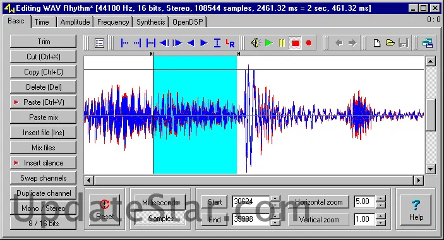Image resolution: width=444 pixels, height=240 pixels.
Task: Open the Amplitude tab
Action: pyautogui.click(x=75, y=22)
